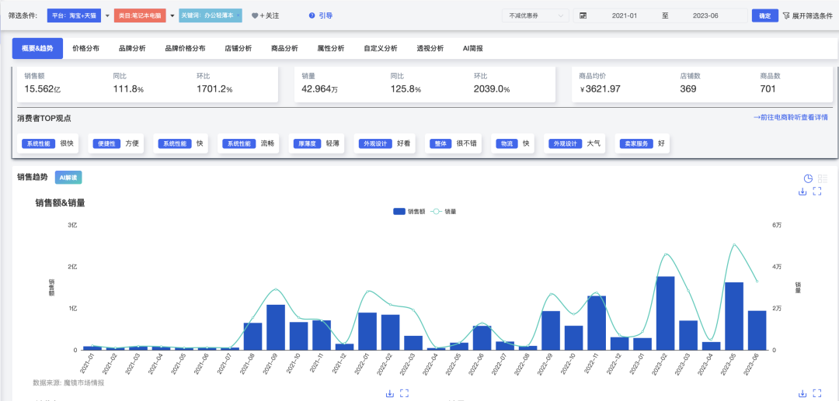The height and width of the screenshot is (401, 839).
Task: Switch sales trend to table list view icon
Action: [823, 179]
